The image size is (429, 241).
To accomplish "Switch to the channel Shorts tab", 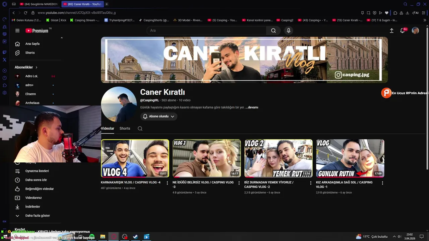I will click(125, 129).
